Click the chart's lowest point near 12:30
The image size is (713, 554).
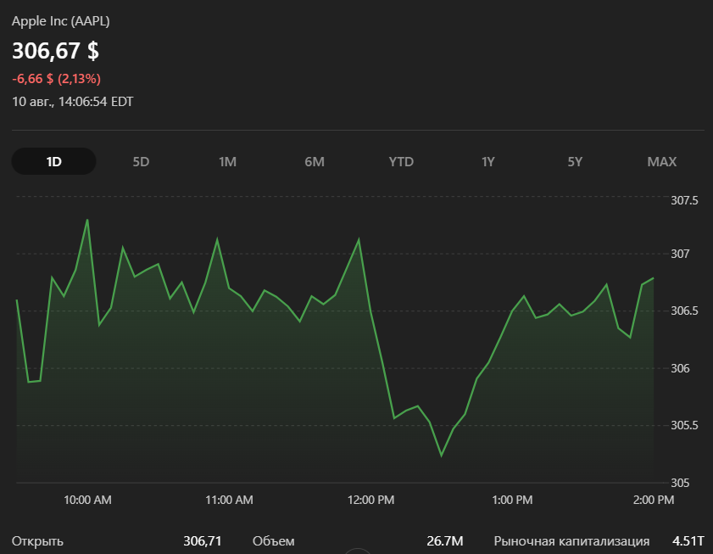tap(441, 456)
